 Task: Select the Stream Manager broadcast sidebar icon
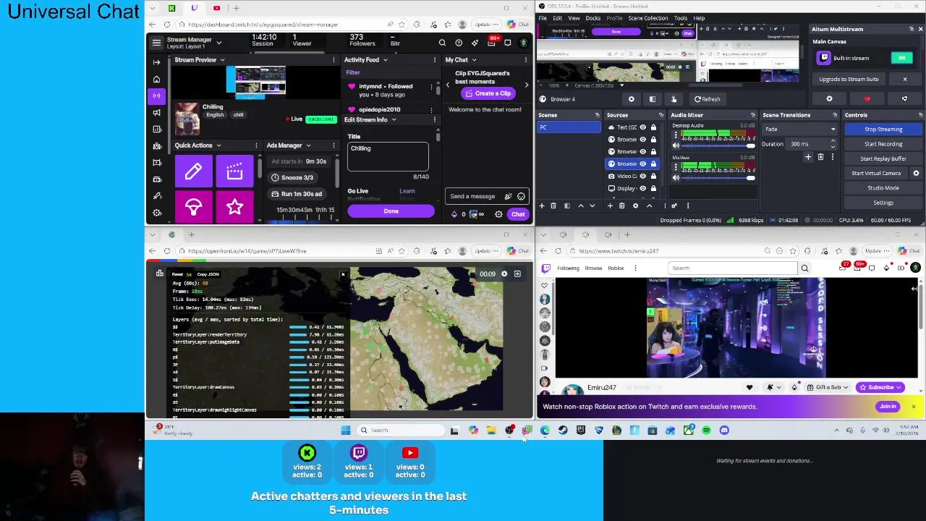click(x=156, y=96)
